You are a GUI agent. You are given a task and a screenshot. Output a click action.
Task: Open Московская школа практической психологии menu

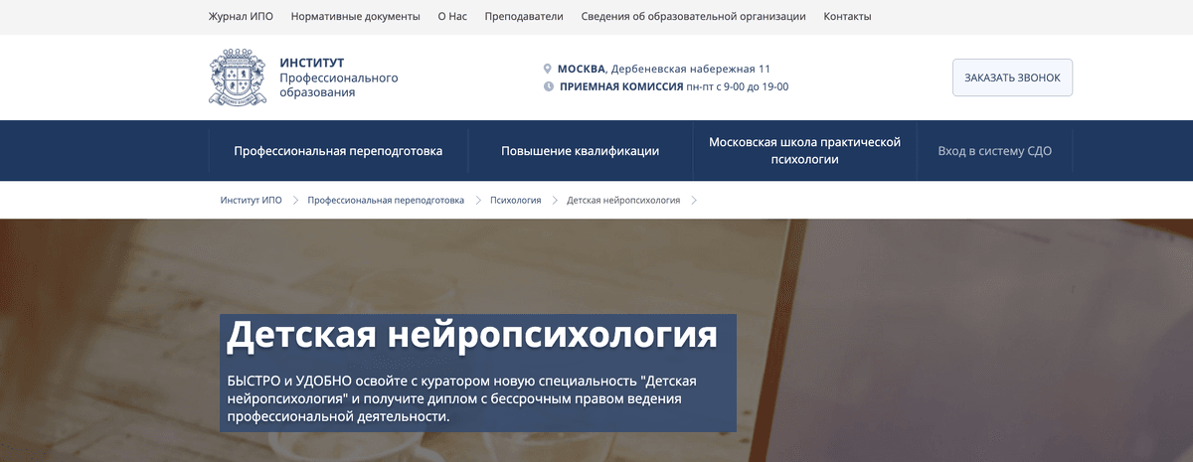point(805,151)
